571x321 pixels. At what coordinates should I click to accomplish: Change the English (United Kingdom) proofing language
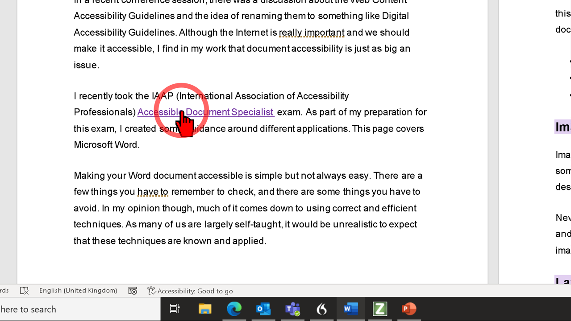pyautogui.click(x=78, y=291)
